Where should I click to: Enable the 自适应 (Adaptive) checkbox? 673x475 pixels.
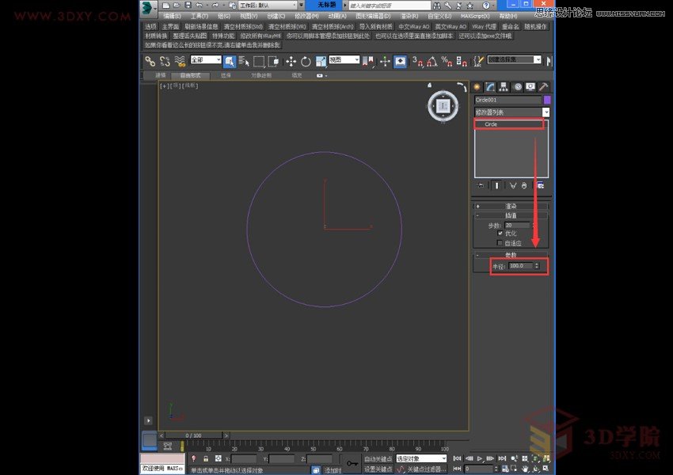(x=500, y=243)
